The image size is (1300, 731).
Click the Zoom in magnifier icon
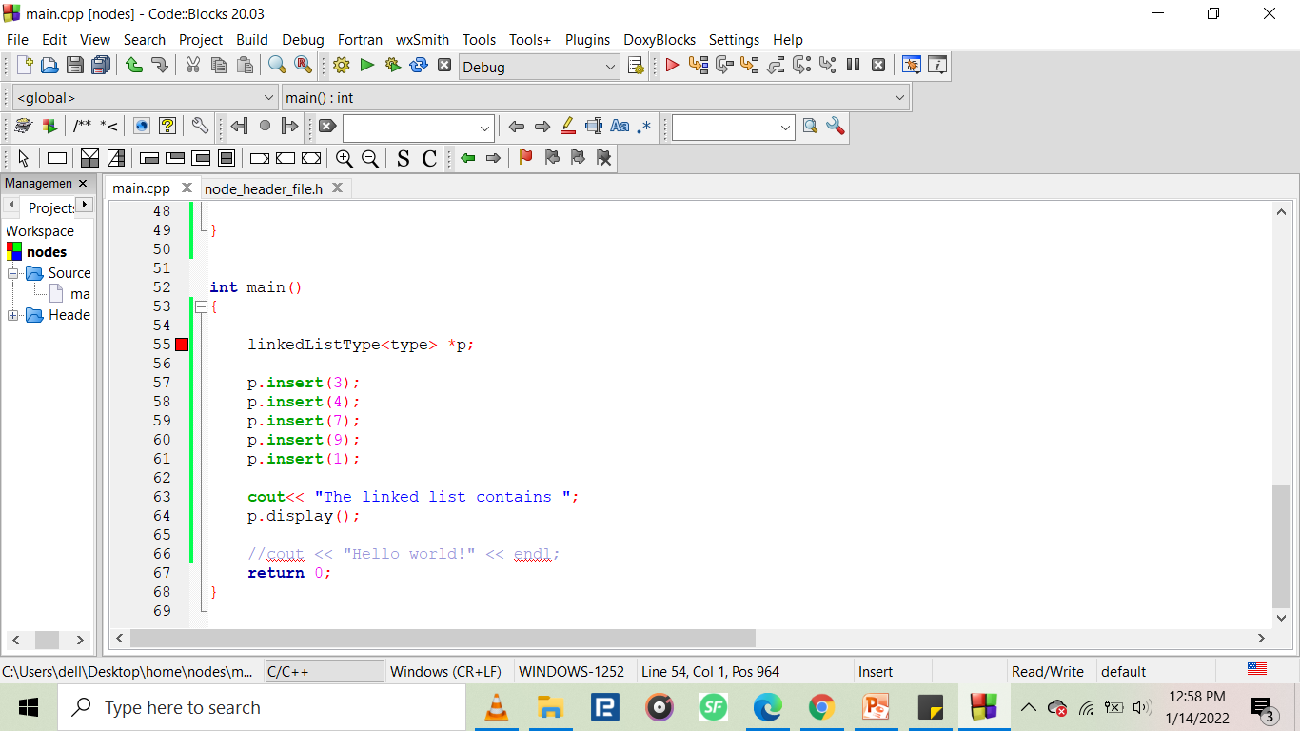pos(345,159)
